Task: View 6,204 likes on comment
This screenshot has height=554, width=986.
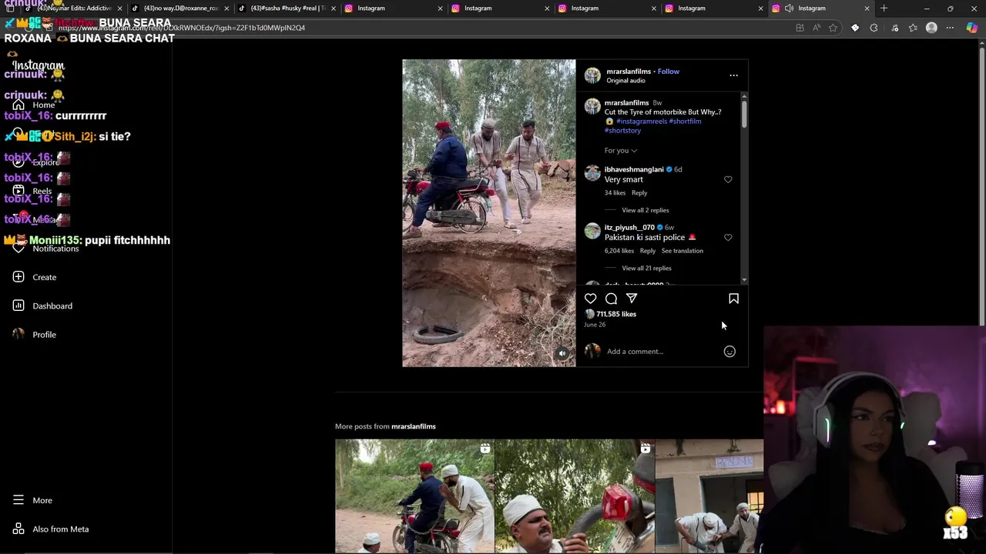Action: pos(619,251)
